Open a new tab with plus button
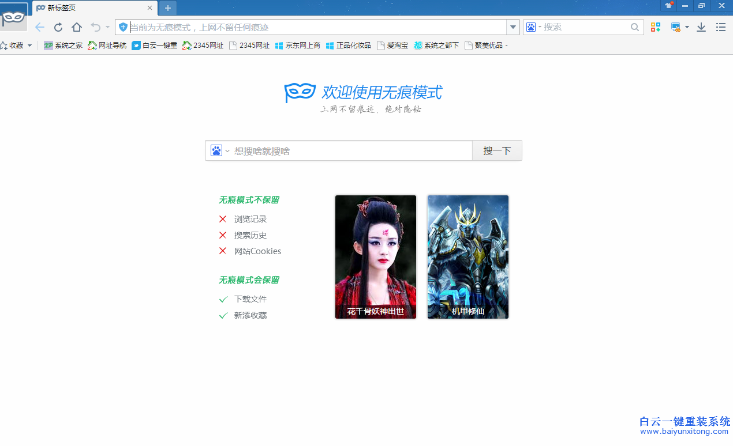This screenshot has width=733, height=446. (x=168, y=8)
